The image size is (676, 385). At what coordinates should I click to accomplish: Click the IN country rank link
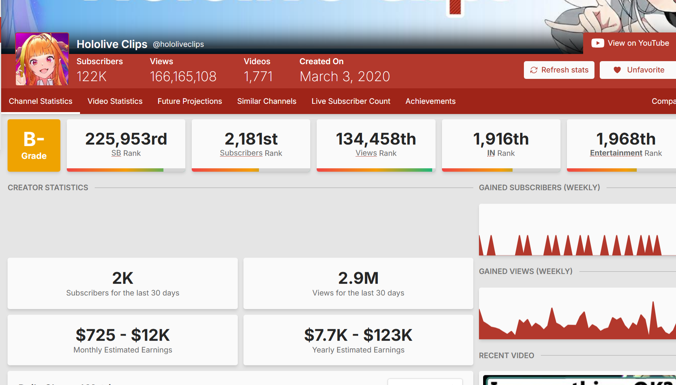tap(491, 153)
